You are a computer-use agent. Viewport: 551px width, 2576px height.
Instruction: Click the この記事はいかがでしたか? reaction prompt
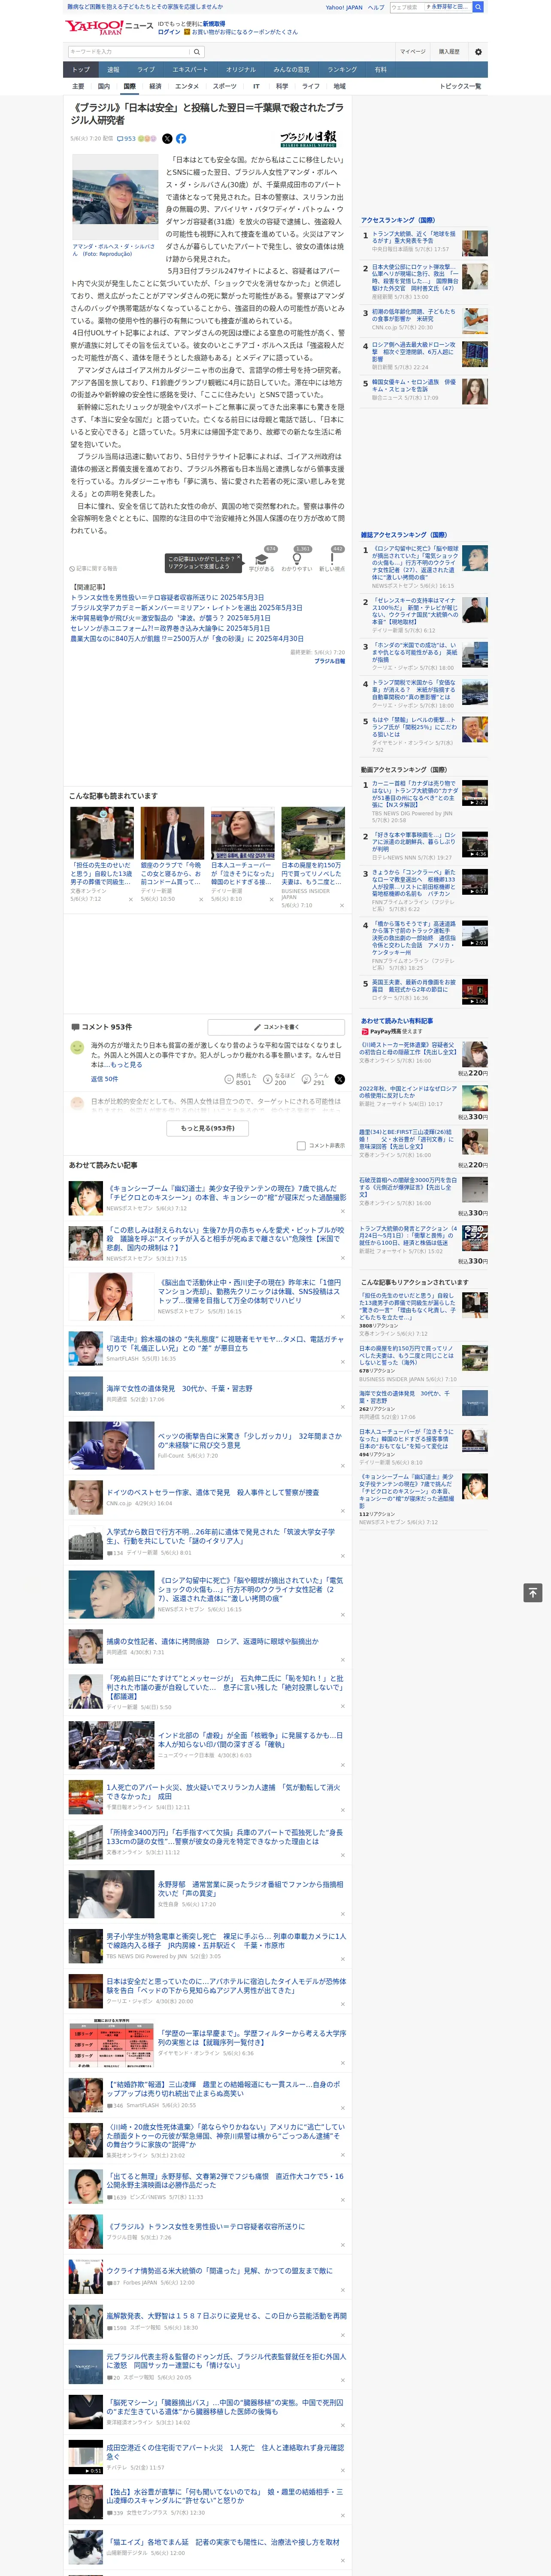[203, 562]
